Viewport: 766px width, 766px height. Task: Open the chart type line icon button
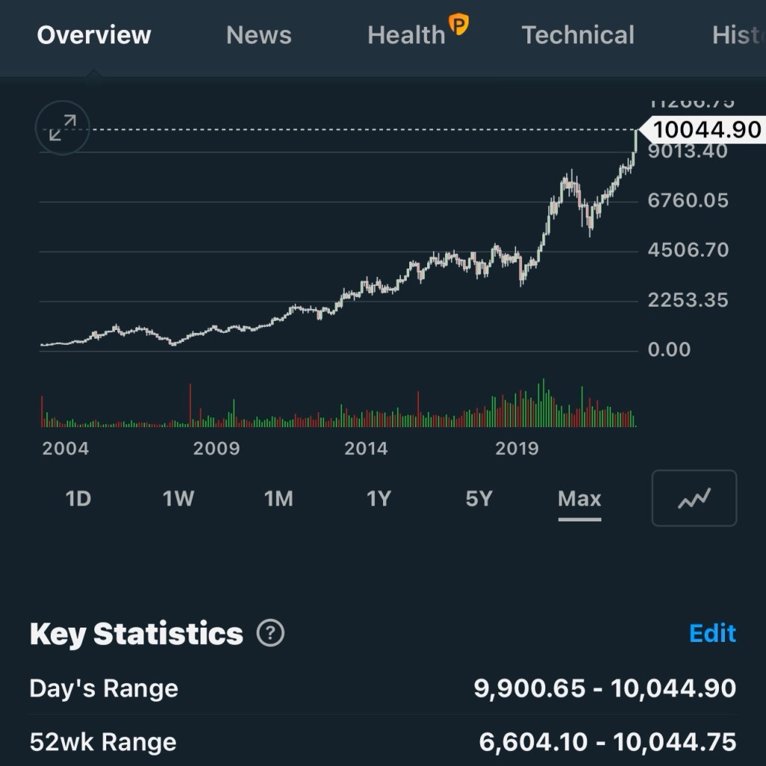point(694,498)
